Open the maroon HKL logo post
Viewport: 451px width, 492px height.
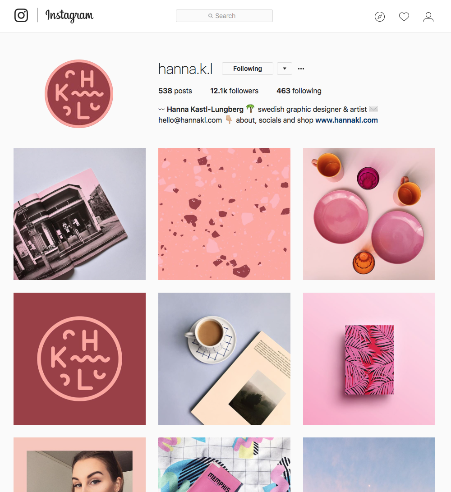click(x=79, y=359)
